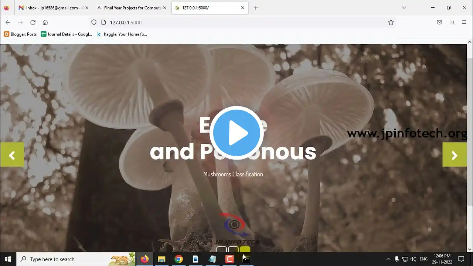Image resolution: width=473 pixels, height=266 pixels.
Task: Close the 127.0.0.1:5000 tab
Action: tap(243, 8)
